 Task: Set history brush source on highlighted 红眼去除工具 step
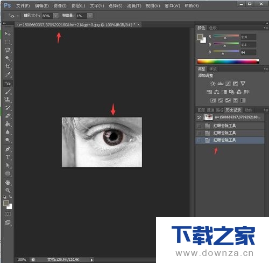click(199, 140)
